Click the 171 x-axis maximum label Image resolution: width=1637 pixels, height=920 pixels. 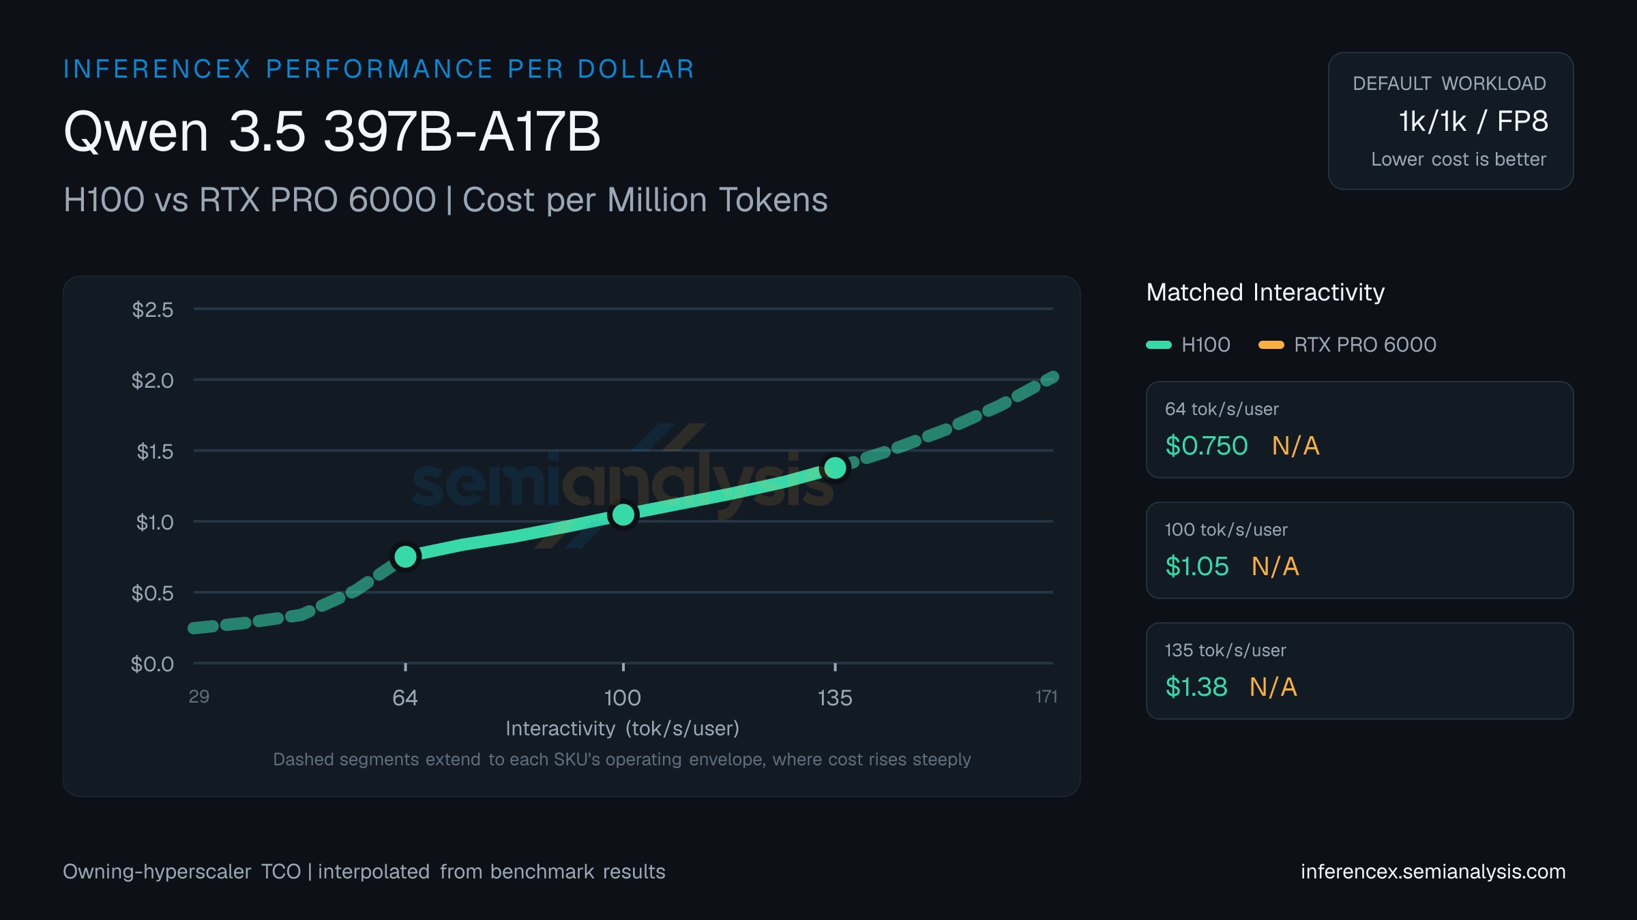tap(1046, 696)
